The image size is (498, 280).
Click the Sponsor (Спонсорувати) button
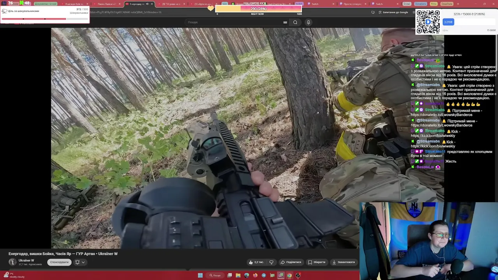pyautogui.click(x=59, y=262)
